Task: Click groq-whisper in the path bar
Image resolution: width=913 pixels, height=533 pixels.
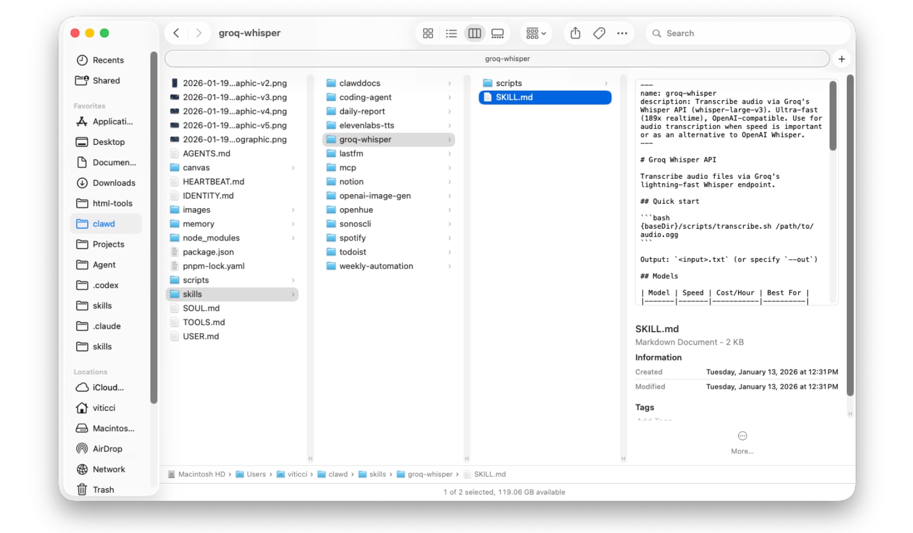Action: (x=425, y=474)
